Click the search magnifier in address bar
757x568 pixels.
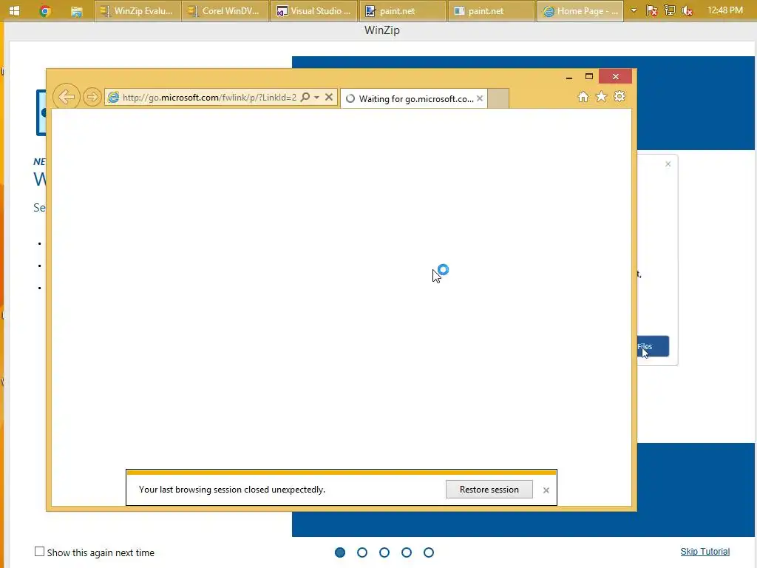[x=305, y=97]
